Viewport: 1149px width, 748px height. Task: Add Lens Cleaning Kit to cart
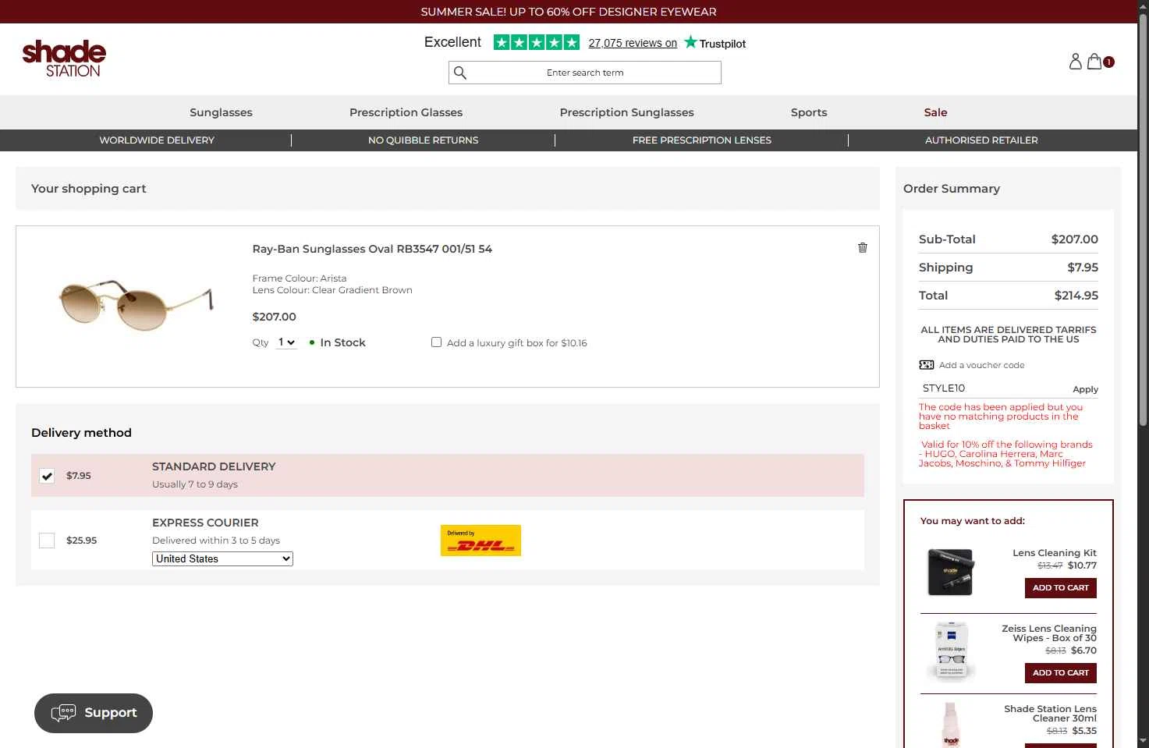1060,588
